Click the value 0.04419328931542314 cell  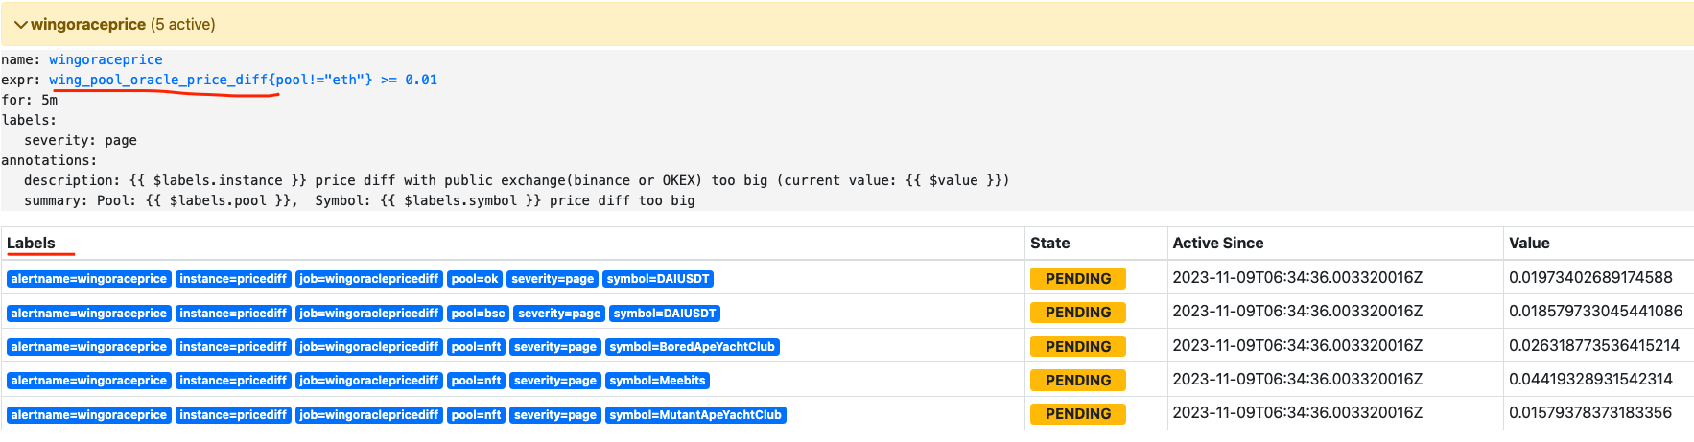(x=1589, y=380)
